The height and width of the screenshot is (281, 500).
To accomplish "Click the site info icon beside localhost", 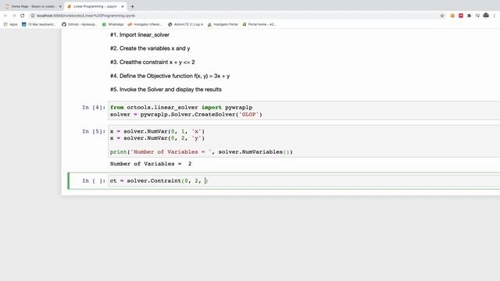I will coord(33,16).
